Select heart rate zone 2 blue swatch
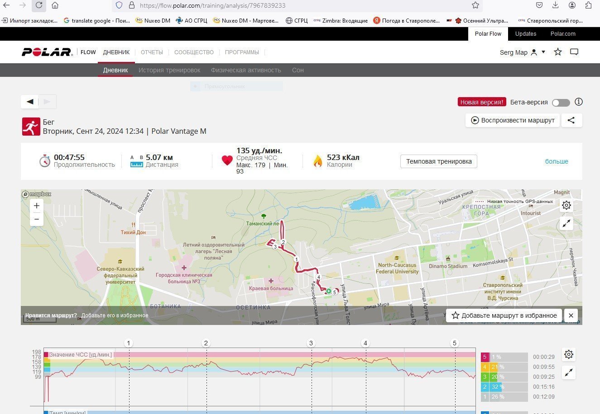600x414 pixels. (x=485, y=387)
